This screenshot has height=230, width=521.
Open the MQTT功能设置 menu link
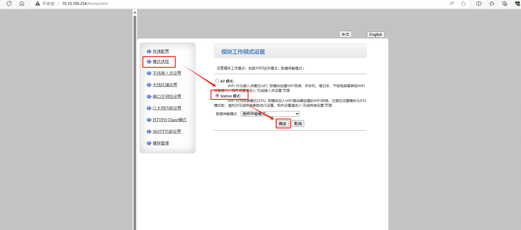[167, 131]
